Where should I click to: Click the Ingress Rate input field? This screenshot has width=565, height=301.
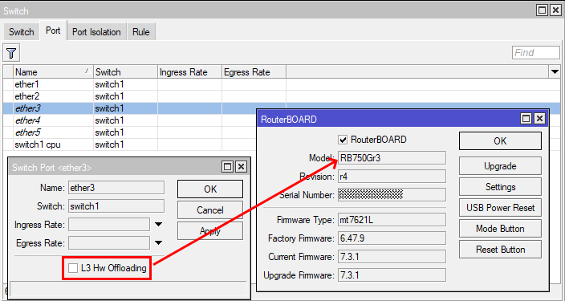109,225
